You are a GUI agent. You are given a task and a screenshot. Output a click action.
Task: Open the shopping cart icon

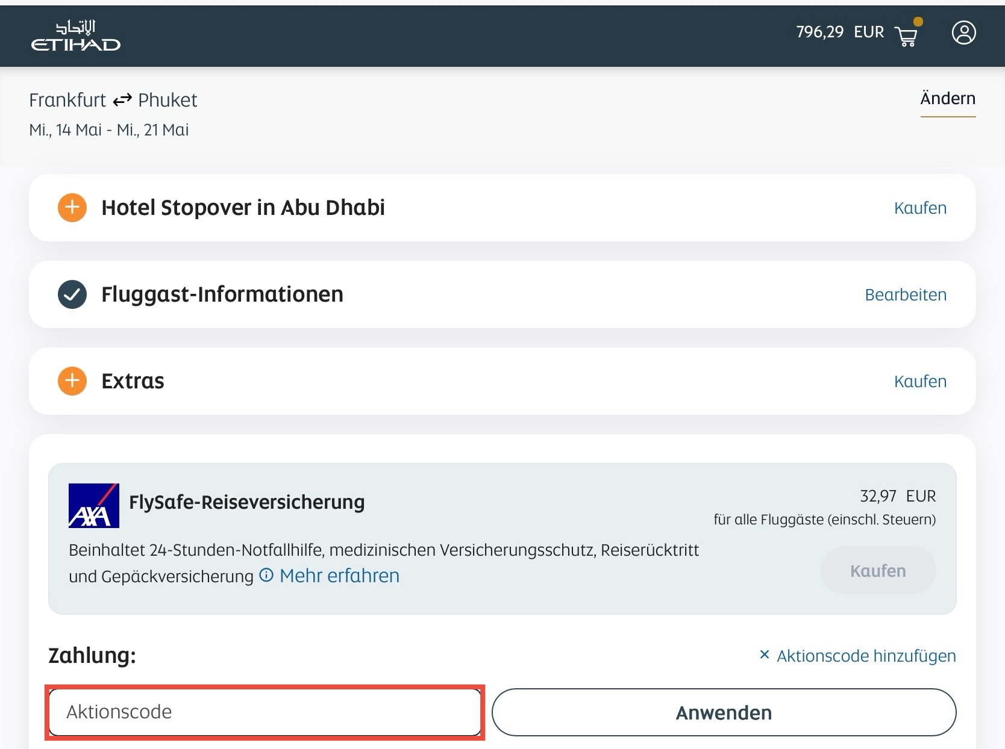(906, 36)
